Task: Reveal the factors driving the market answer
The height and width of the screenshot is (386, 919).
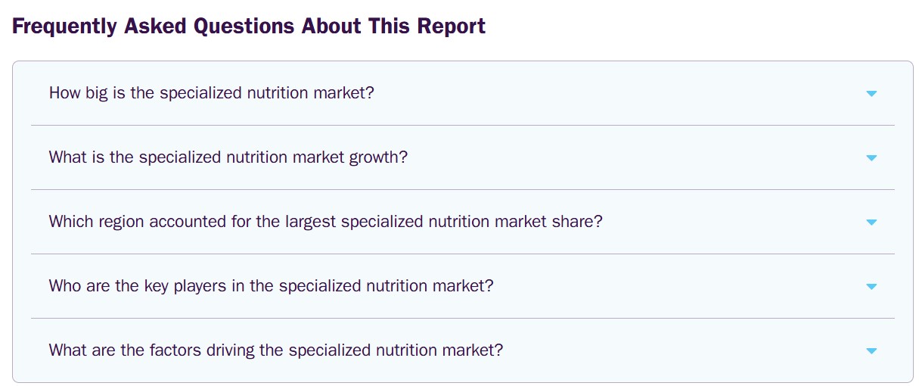Action: click(x=275, y=350)
